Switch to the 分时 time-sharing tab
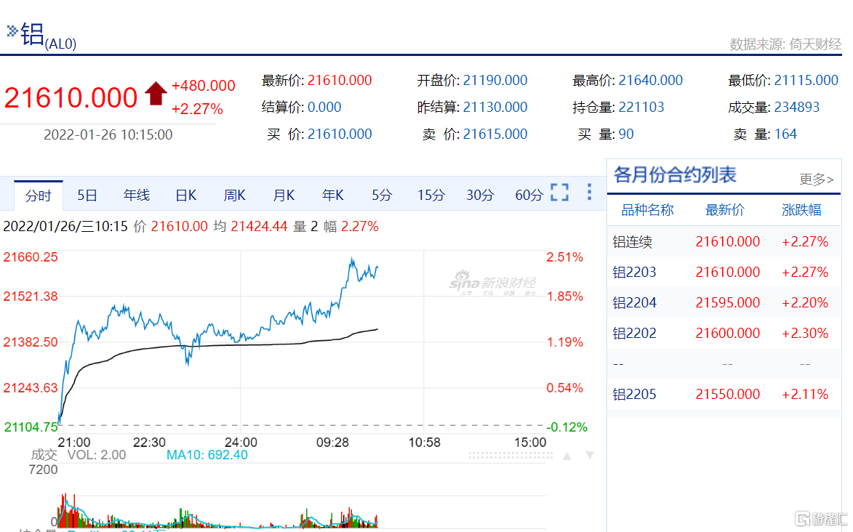The height and width of the screenshot is (532, 853). 38,195
